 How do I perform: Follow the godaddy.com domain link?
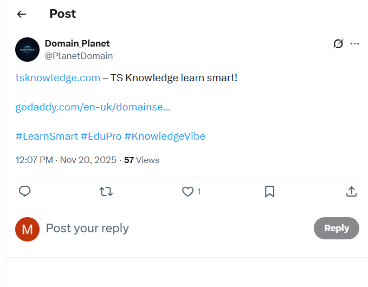point(93,107)
